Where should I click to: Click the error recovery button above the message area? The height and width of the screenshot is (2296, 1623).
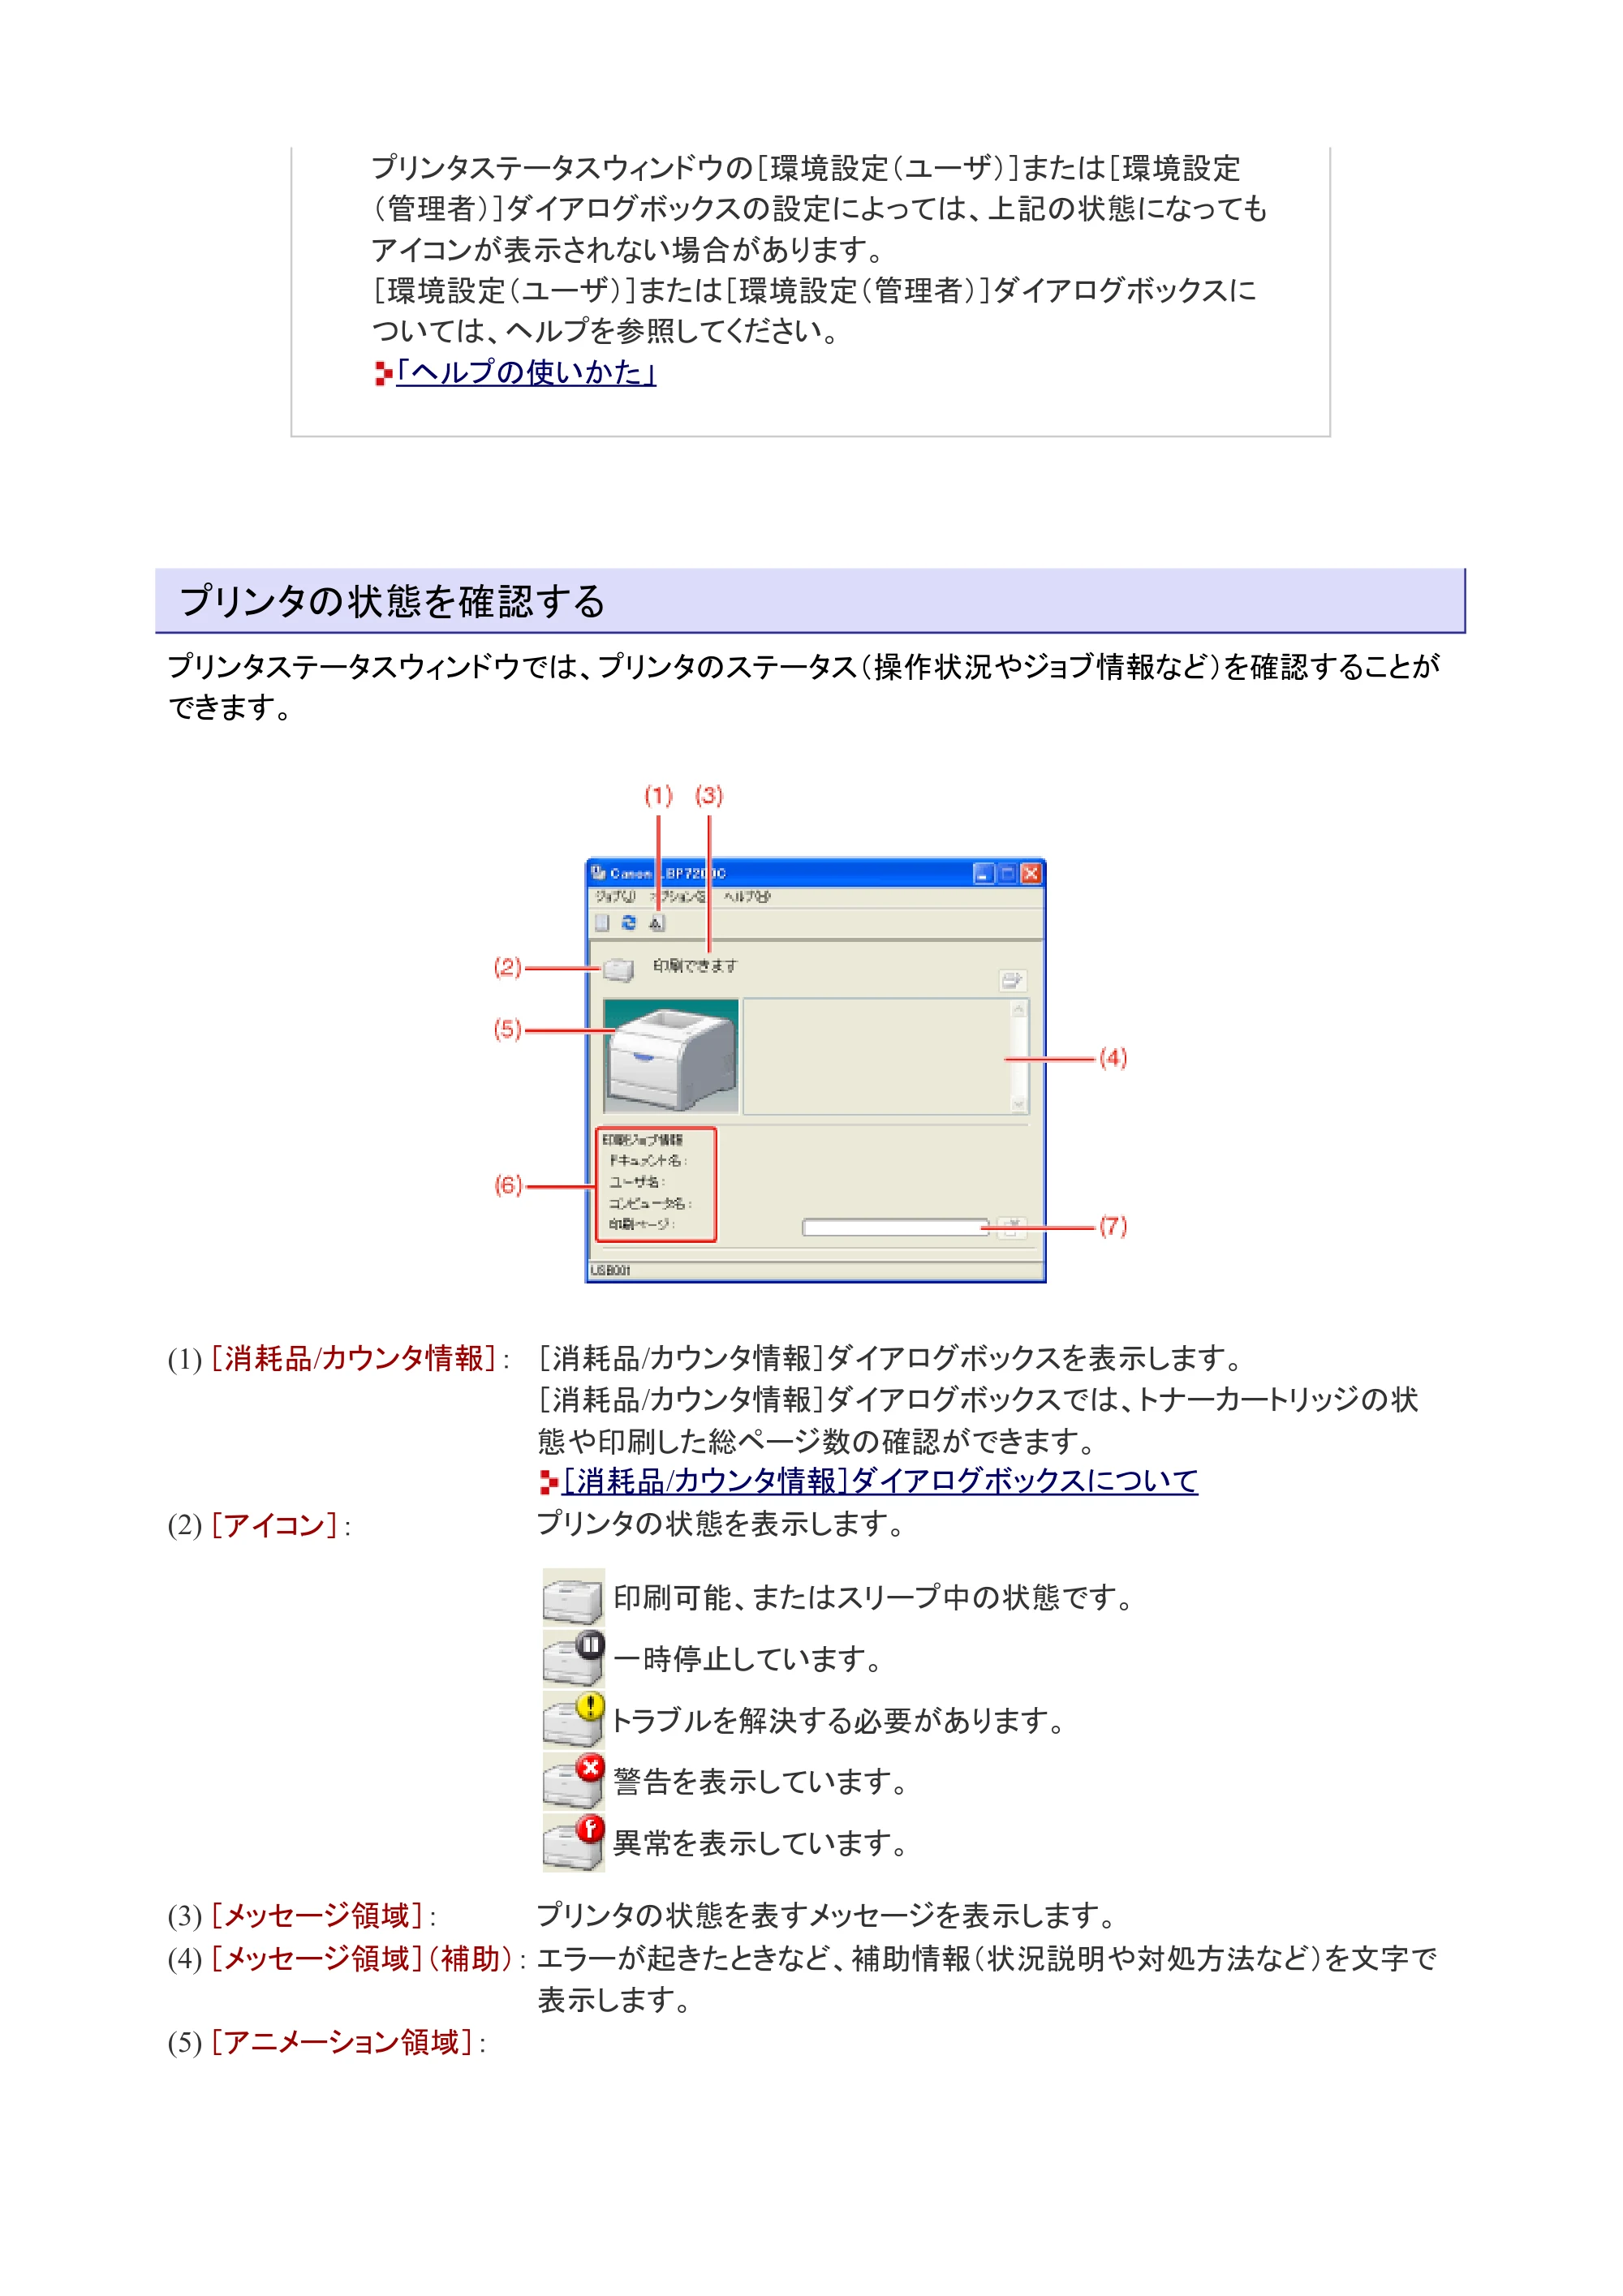(x=1012, y=980)
